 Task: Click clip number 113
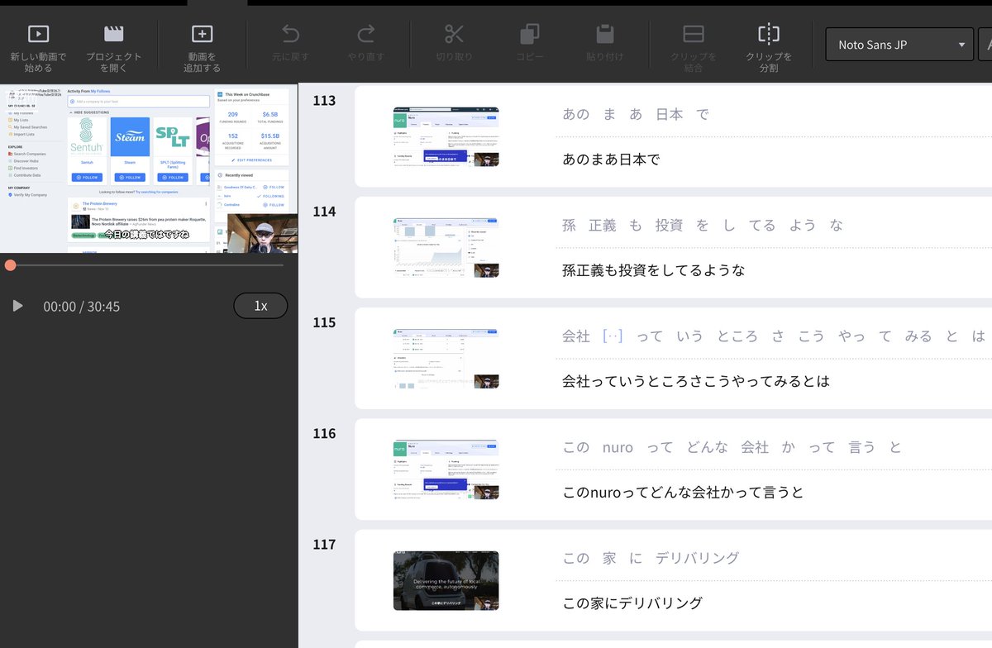[324, 101]
